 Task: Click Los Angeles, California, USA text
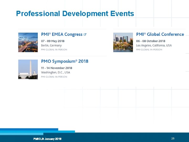[x=154, y=45]
